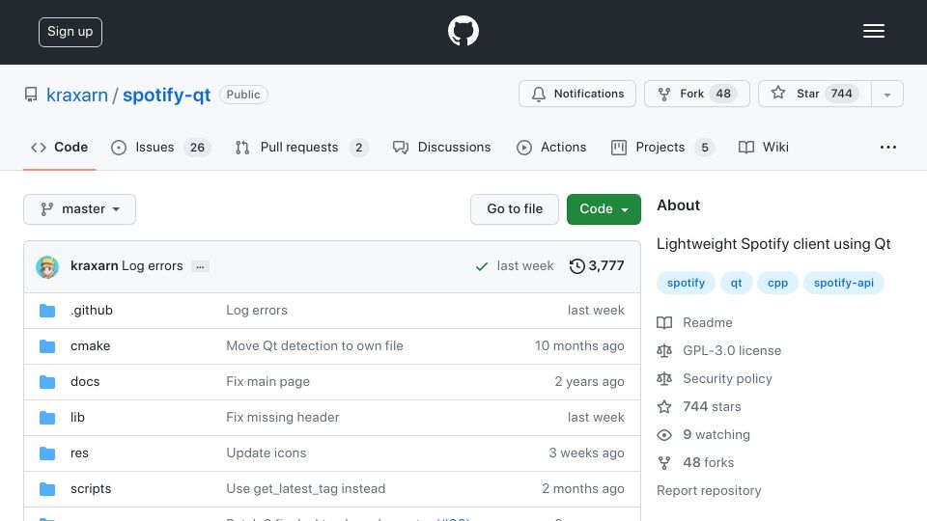Screen dimensions: 927x521
Task: Expand the Star list dropdown arrow
Action: point(886,95)
